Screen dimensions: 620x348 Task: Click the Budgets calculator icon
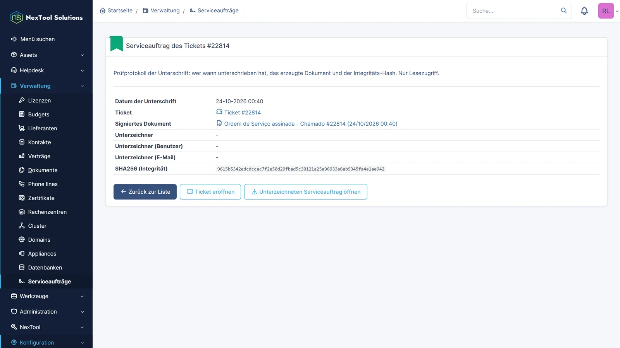point(22,114)
